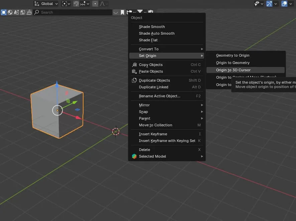Image resolution: width=296 pixels, height=221 pixels.
Task: Expand the Mirror submenu
Action: pos(166,105)
